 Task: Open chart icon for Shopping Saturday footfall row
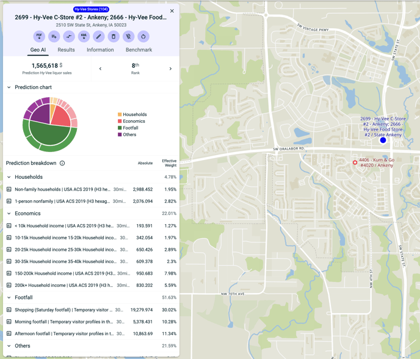(x=9, y=310)
